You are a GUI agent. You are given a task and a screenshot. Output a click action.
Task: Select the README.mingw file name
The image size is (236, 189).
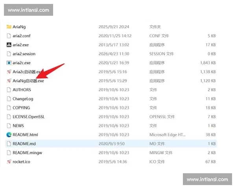click(28, 153)
